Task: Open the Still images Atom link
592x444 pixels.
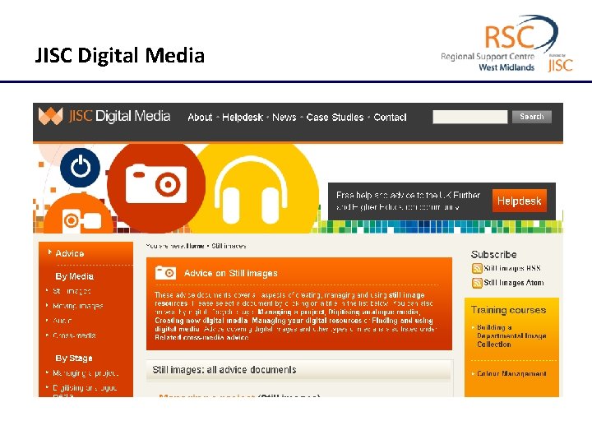Action: click(514, 283)
